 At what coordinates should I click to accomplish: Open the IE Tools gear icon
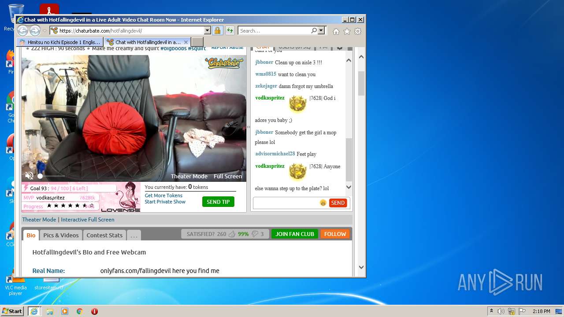click(x=358, y=31)
